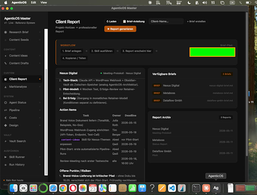
Task: Open Terminal from the Dock
Action: click(196, 188)
